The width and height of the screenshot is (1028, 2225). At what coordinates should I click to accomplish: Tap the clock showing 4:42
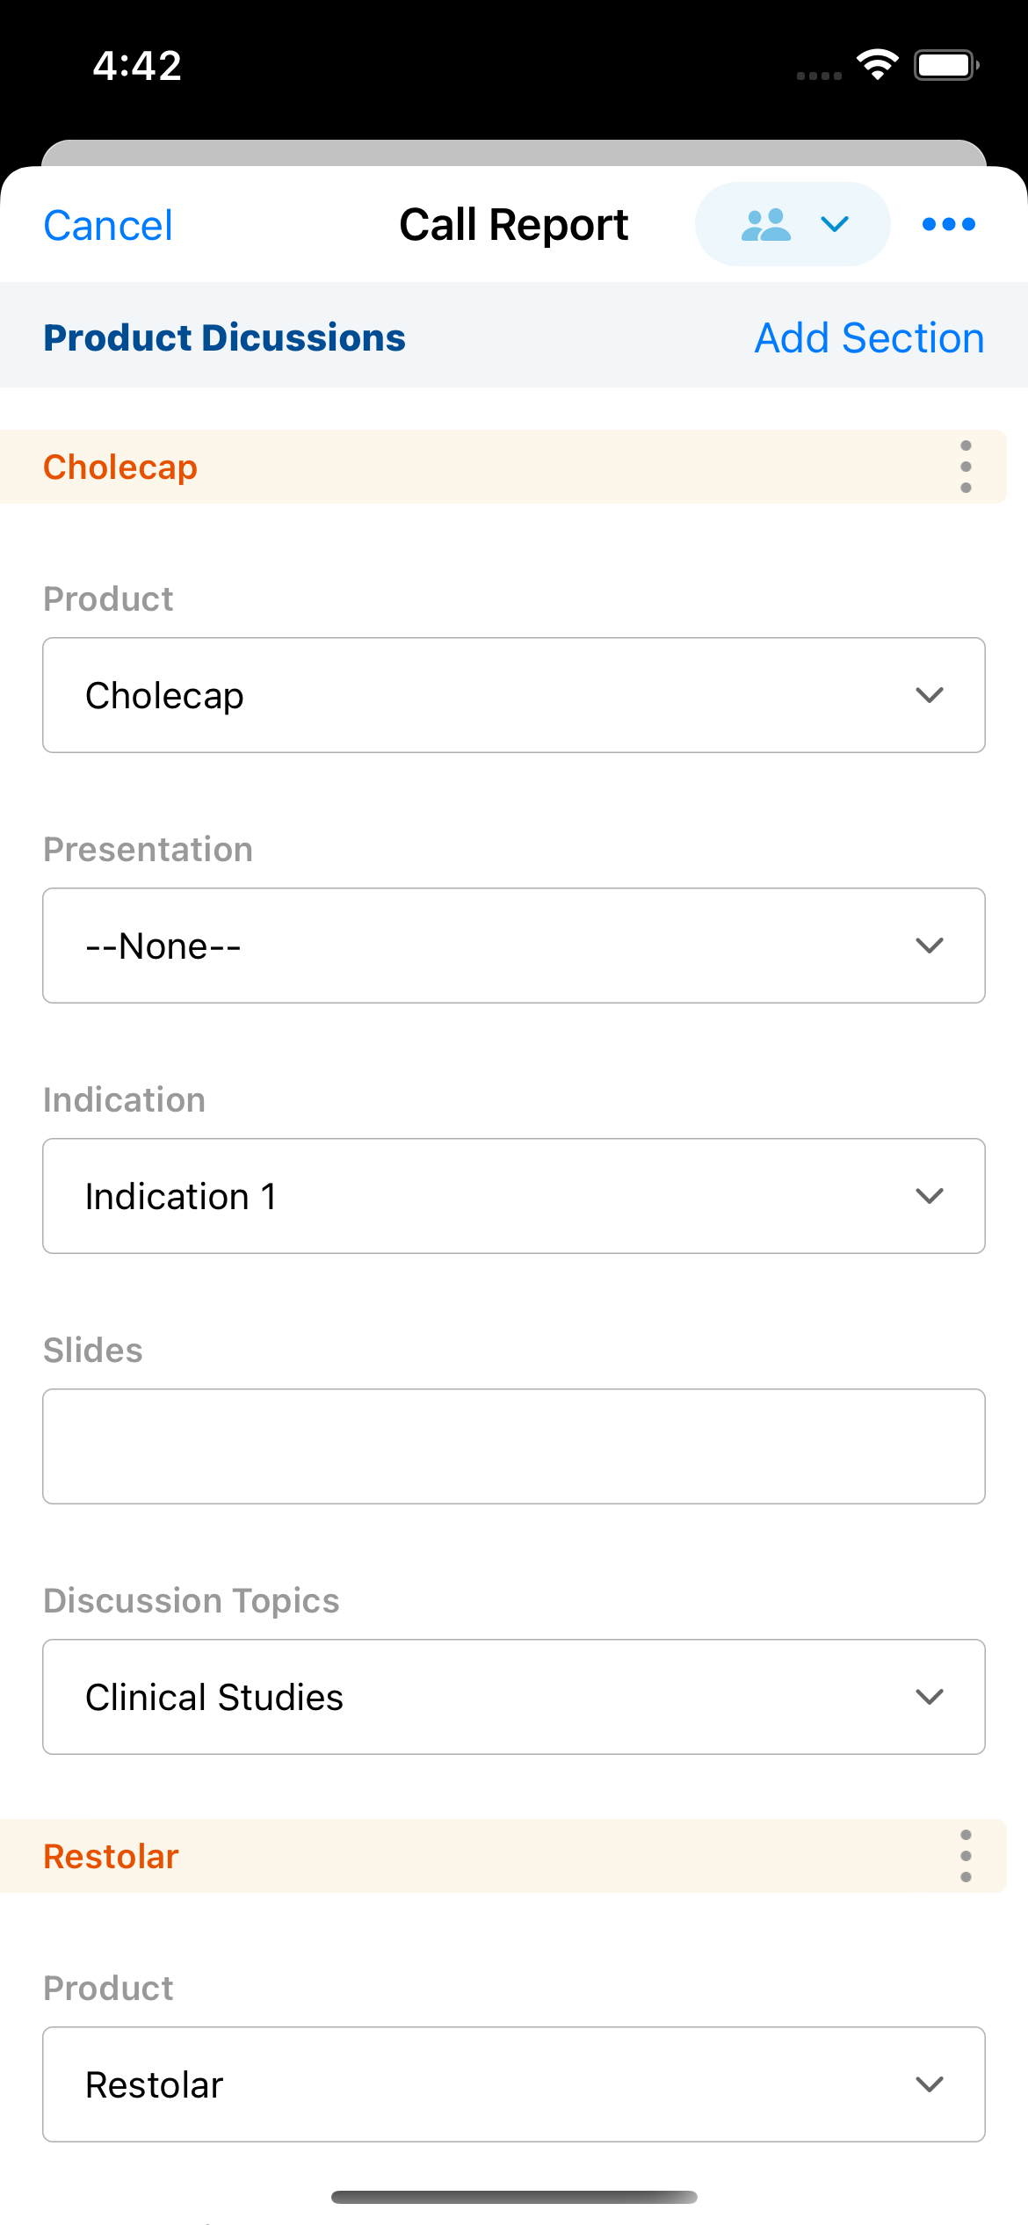[137, 66]
